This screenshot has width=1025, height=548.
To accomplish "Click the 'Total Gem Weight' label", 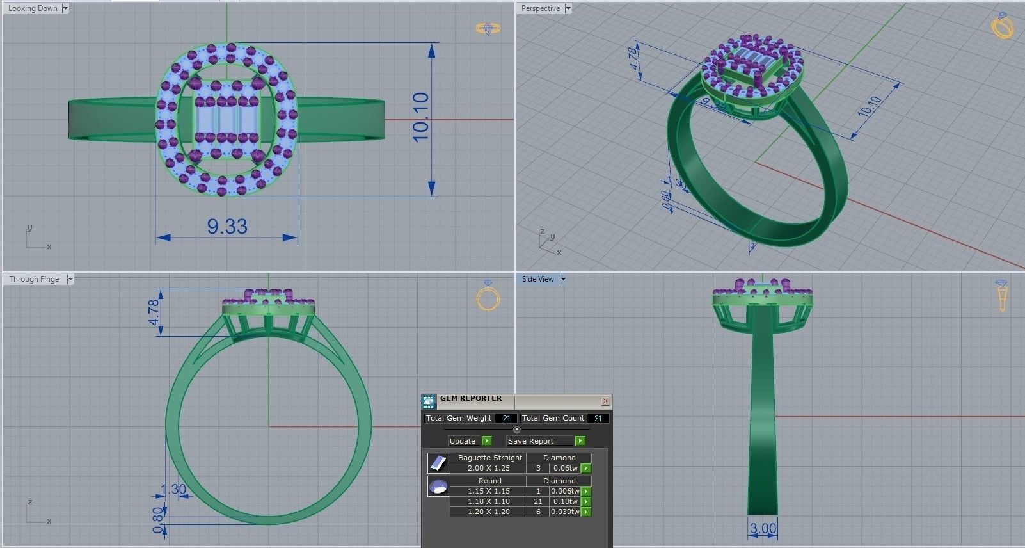I will coord(459,418).
